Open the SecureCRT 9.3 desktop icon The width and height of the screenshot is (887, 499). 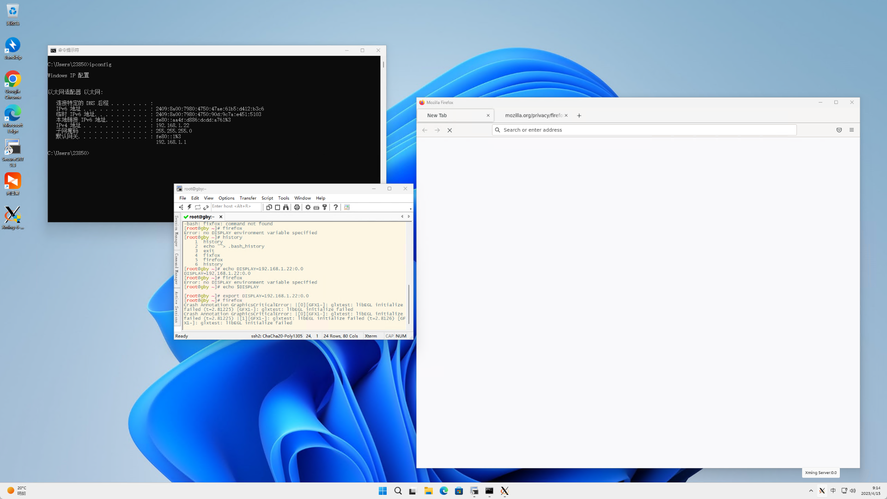coord(12,153)
